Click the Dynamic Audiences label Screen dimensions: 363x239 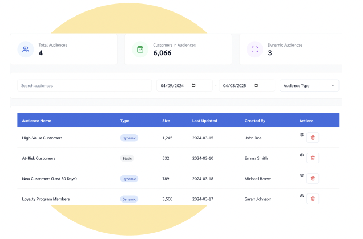pyautogui.click(x=285, y=45)
